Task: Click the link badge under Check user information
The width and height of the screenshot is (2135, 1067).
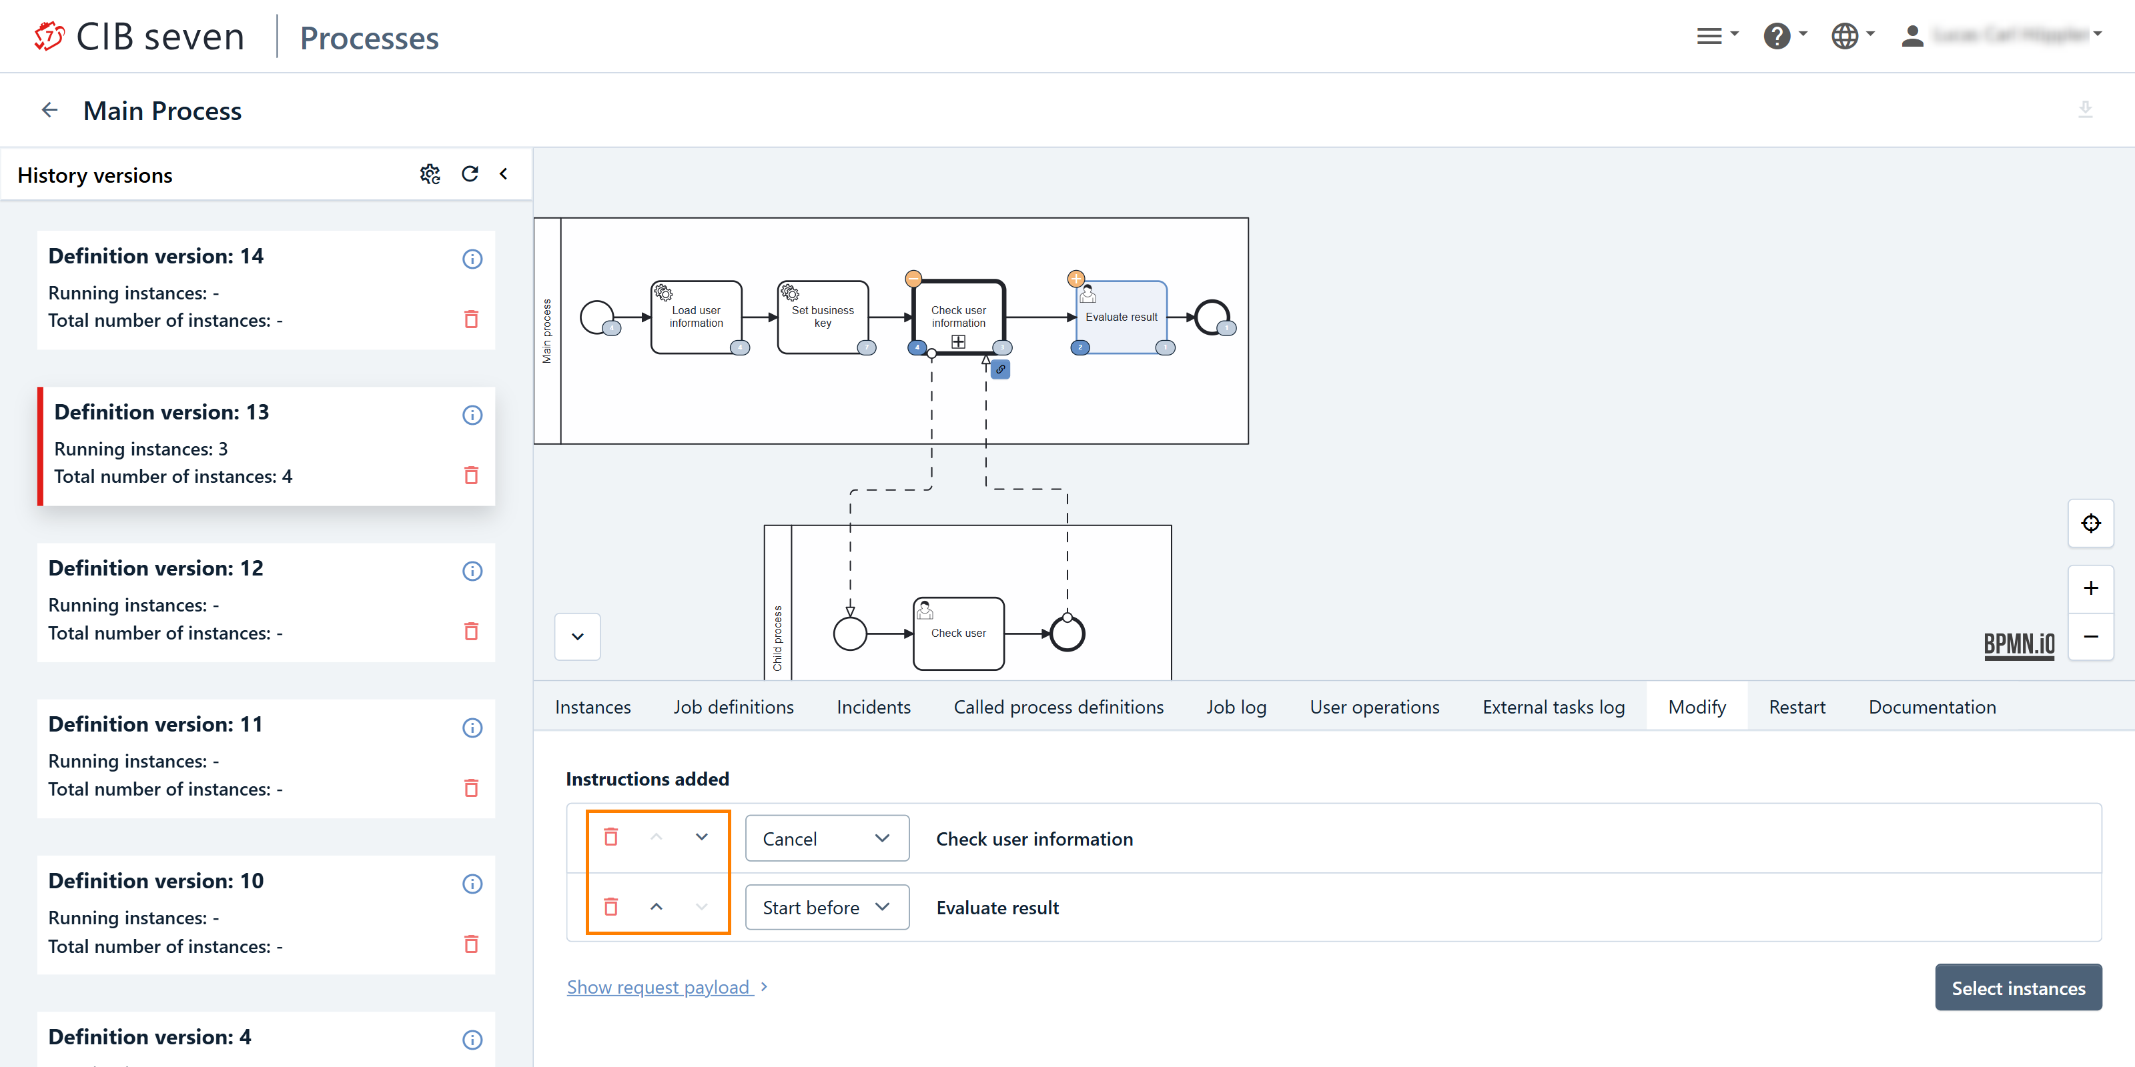Action: pos(1000,369)
